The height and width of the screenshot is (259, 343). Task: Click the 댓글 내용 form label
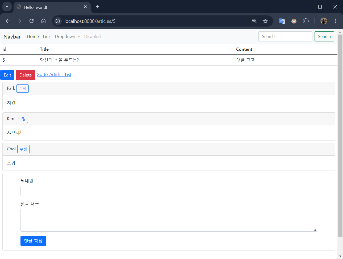pyautogui.click(x=30, y=203)
